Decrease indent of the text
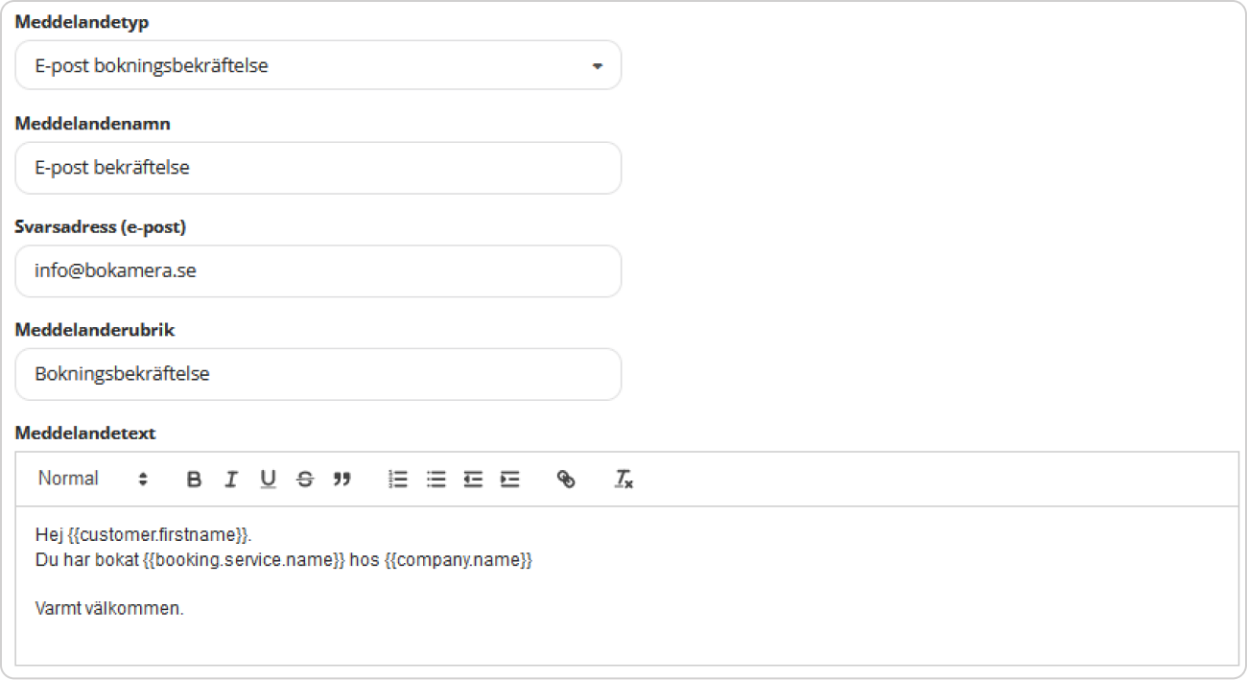Image resolution: width=1247 pixels, height=680 pixels. pos(473,480)
